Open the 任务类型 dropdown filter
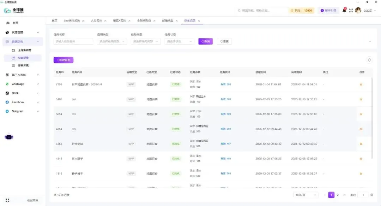 [x=146, y=42]
